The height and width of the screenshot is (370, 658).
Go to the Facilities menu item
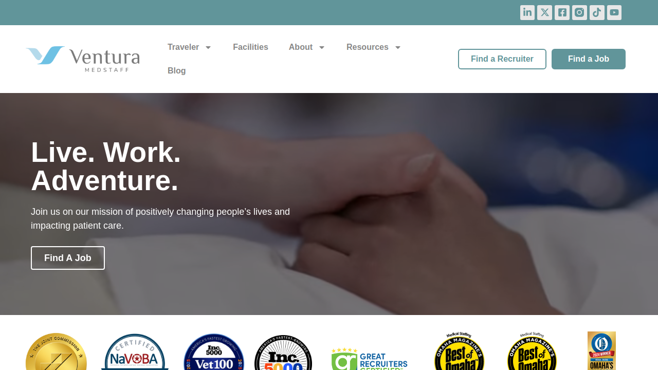[x=250, y=47]
